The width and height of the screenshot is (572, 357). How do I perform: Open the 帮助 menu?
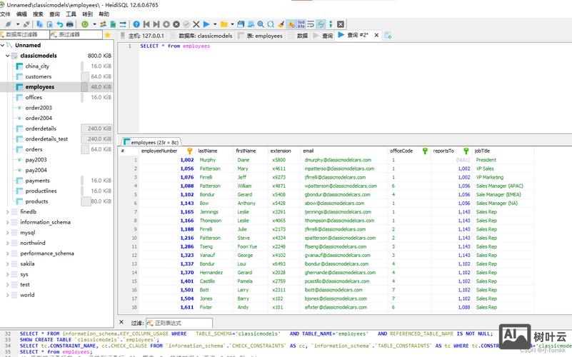click(104, 14)
